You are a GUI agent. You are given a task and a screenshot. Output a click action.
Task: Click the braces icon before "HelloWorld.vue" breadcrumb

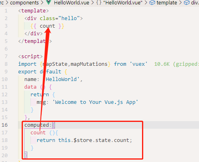pyautogui.click(x=99, y=2)
